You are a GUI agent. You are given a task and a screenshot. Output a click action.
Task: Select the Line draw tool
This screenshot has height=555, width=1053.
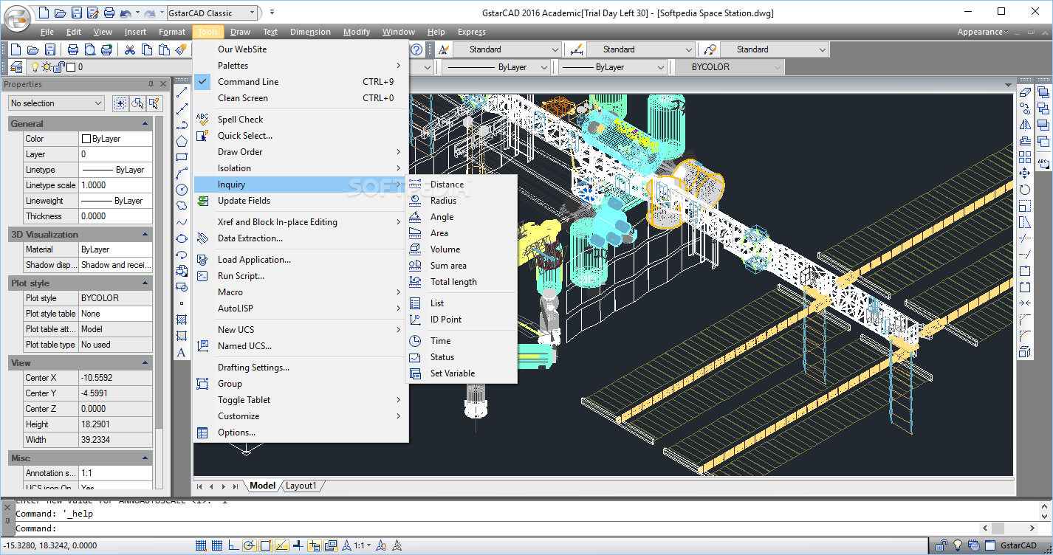(x=182, y=93)
